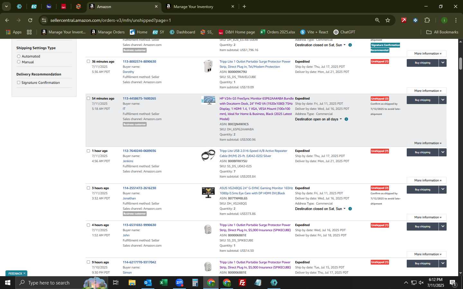Open the Destination open on all days dropdown
The image size is (463, 289).
coord(318,119)
